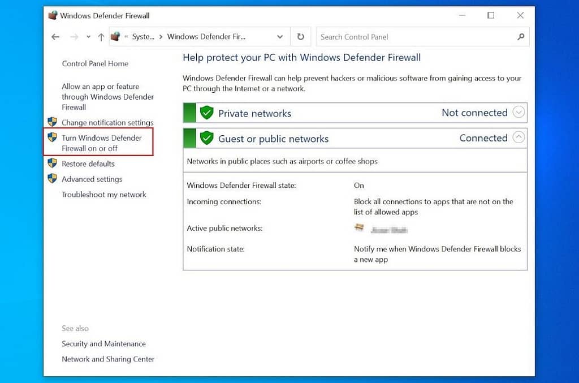Click the Windows Defender Fir... breadcrumb segment
The image size is (579, 383).
(x=206, y=37)
